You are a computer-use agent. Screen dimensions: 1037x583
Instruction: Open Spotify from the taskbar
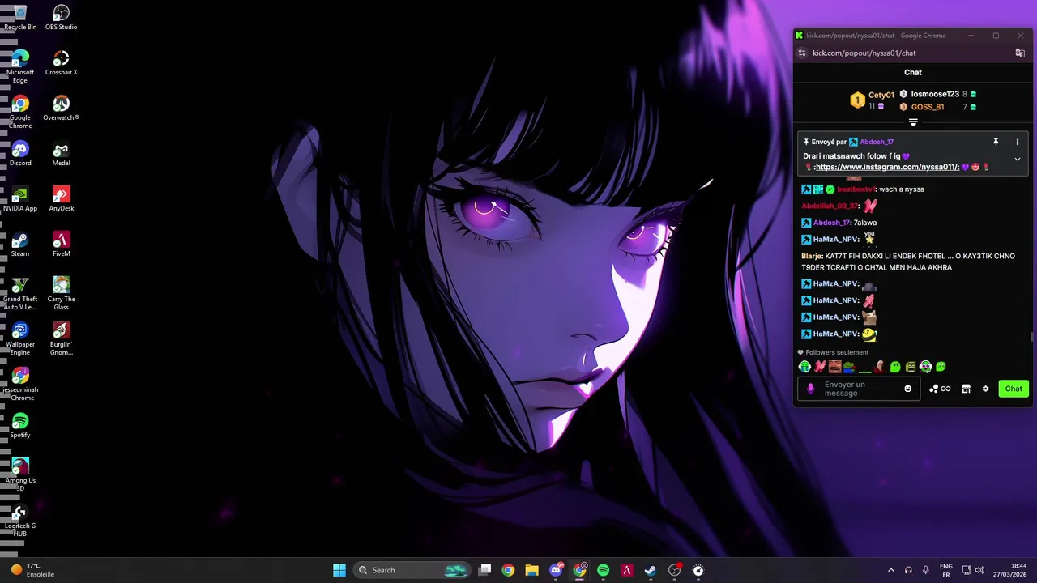603,570
